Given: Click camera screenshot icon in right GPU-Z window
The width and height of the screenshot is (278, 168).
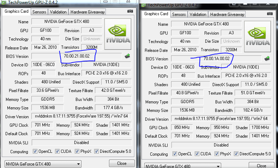Looking at the screenshot, I should (x=270, y=14).
